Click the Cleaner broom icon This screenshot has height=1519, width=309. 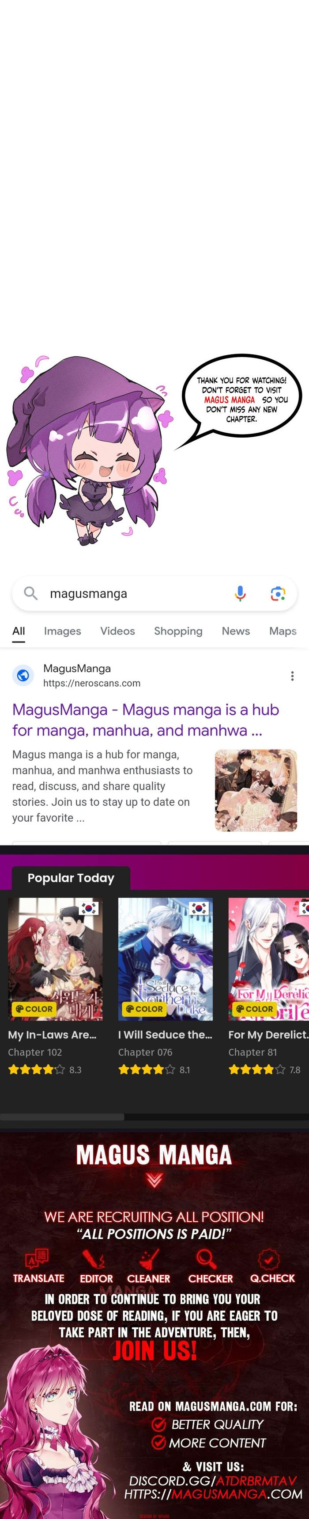pos(149,1259)
